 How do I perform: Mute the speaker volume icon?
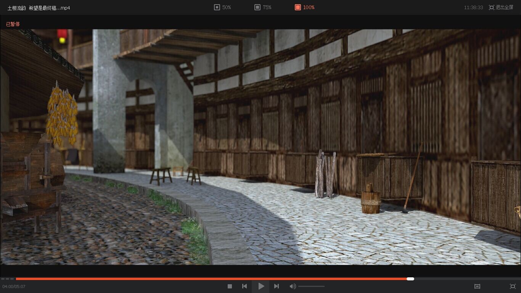click(293, 286)
